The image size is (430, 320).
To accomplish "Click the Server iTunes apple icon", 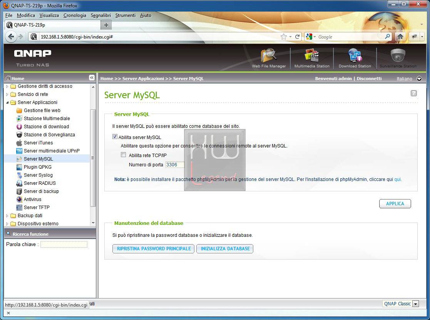I will tap(19, 143).
